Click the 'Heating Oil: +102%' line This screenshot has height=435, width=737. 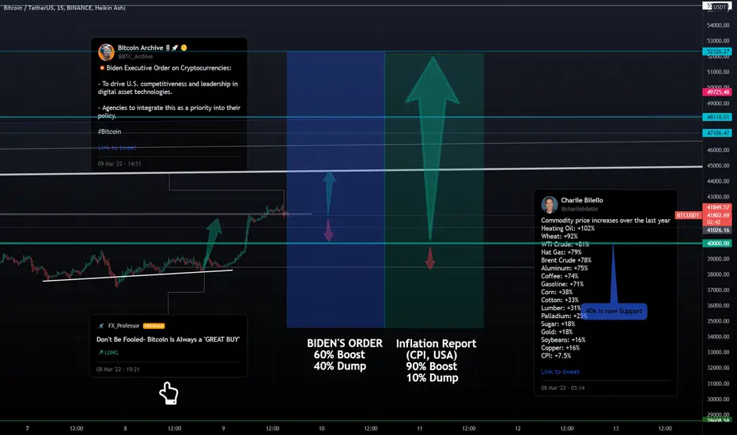click(568, 228)
